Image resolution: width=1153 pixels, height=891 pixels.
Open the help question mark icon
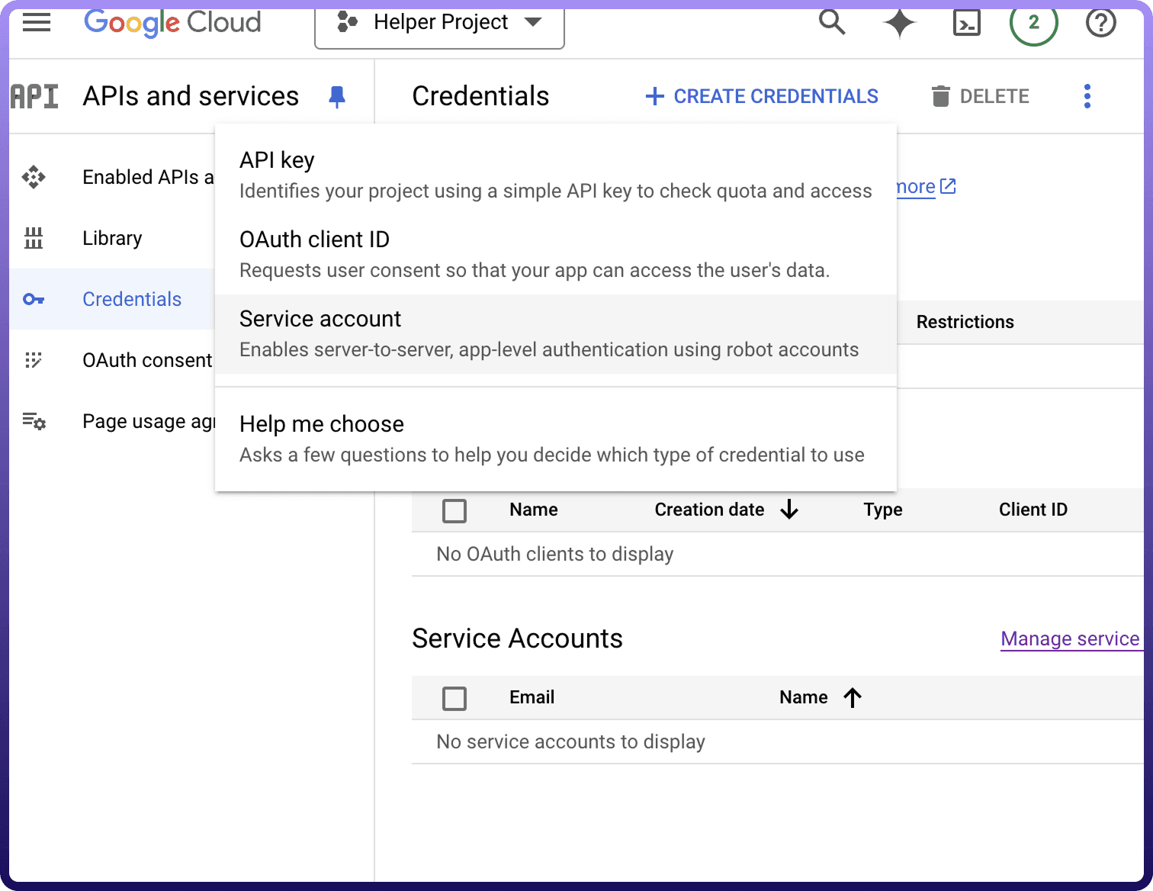pyautogui.click(x=1100, y=23)
